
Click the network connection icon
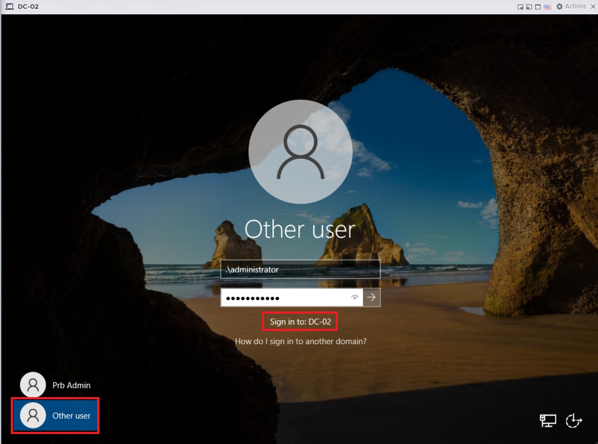(548, 421)
